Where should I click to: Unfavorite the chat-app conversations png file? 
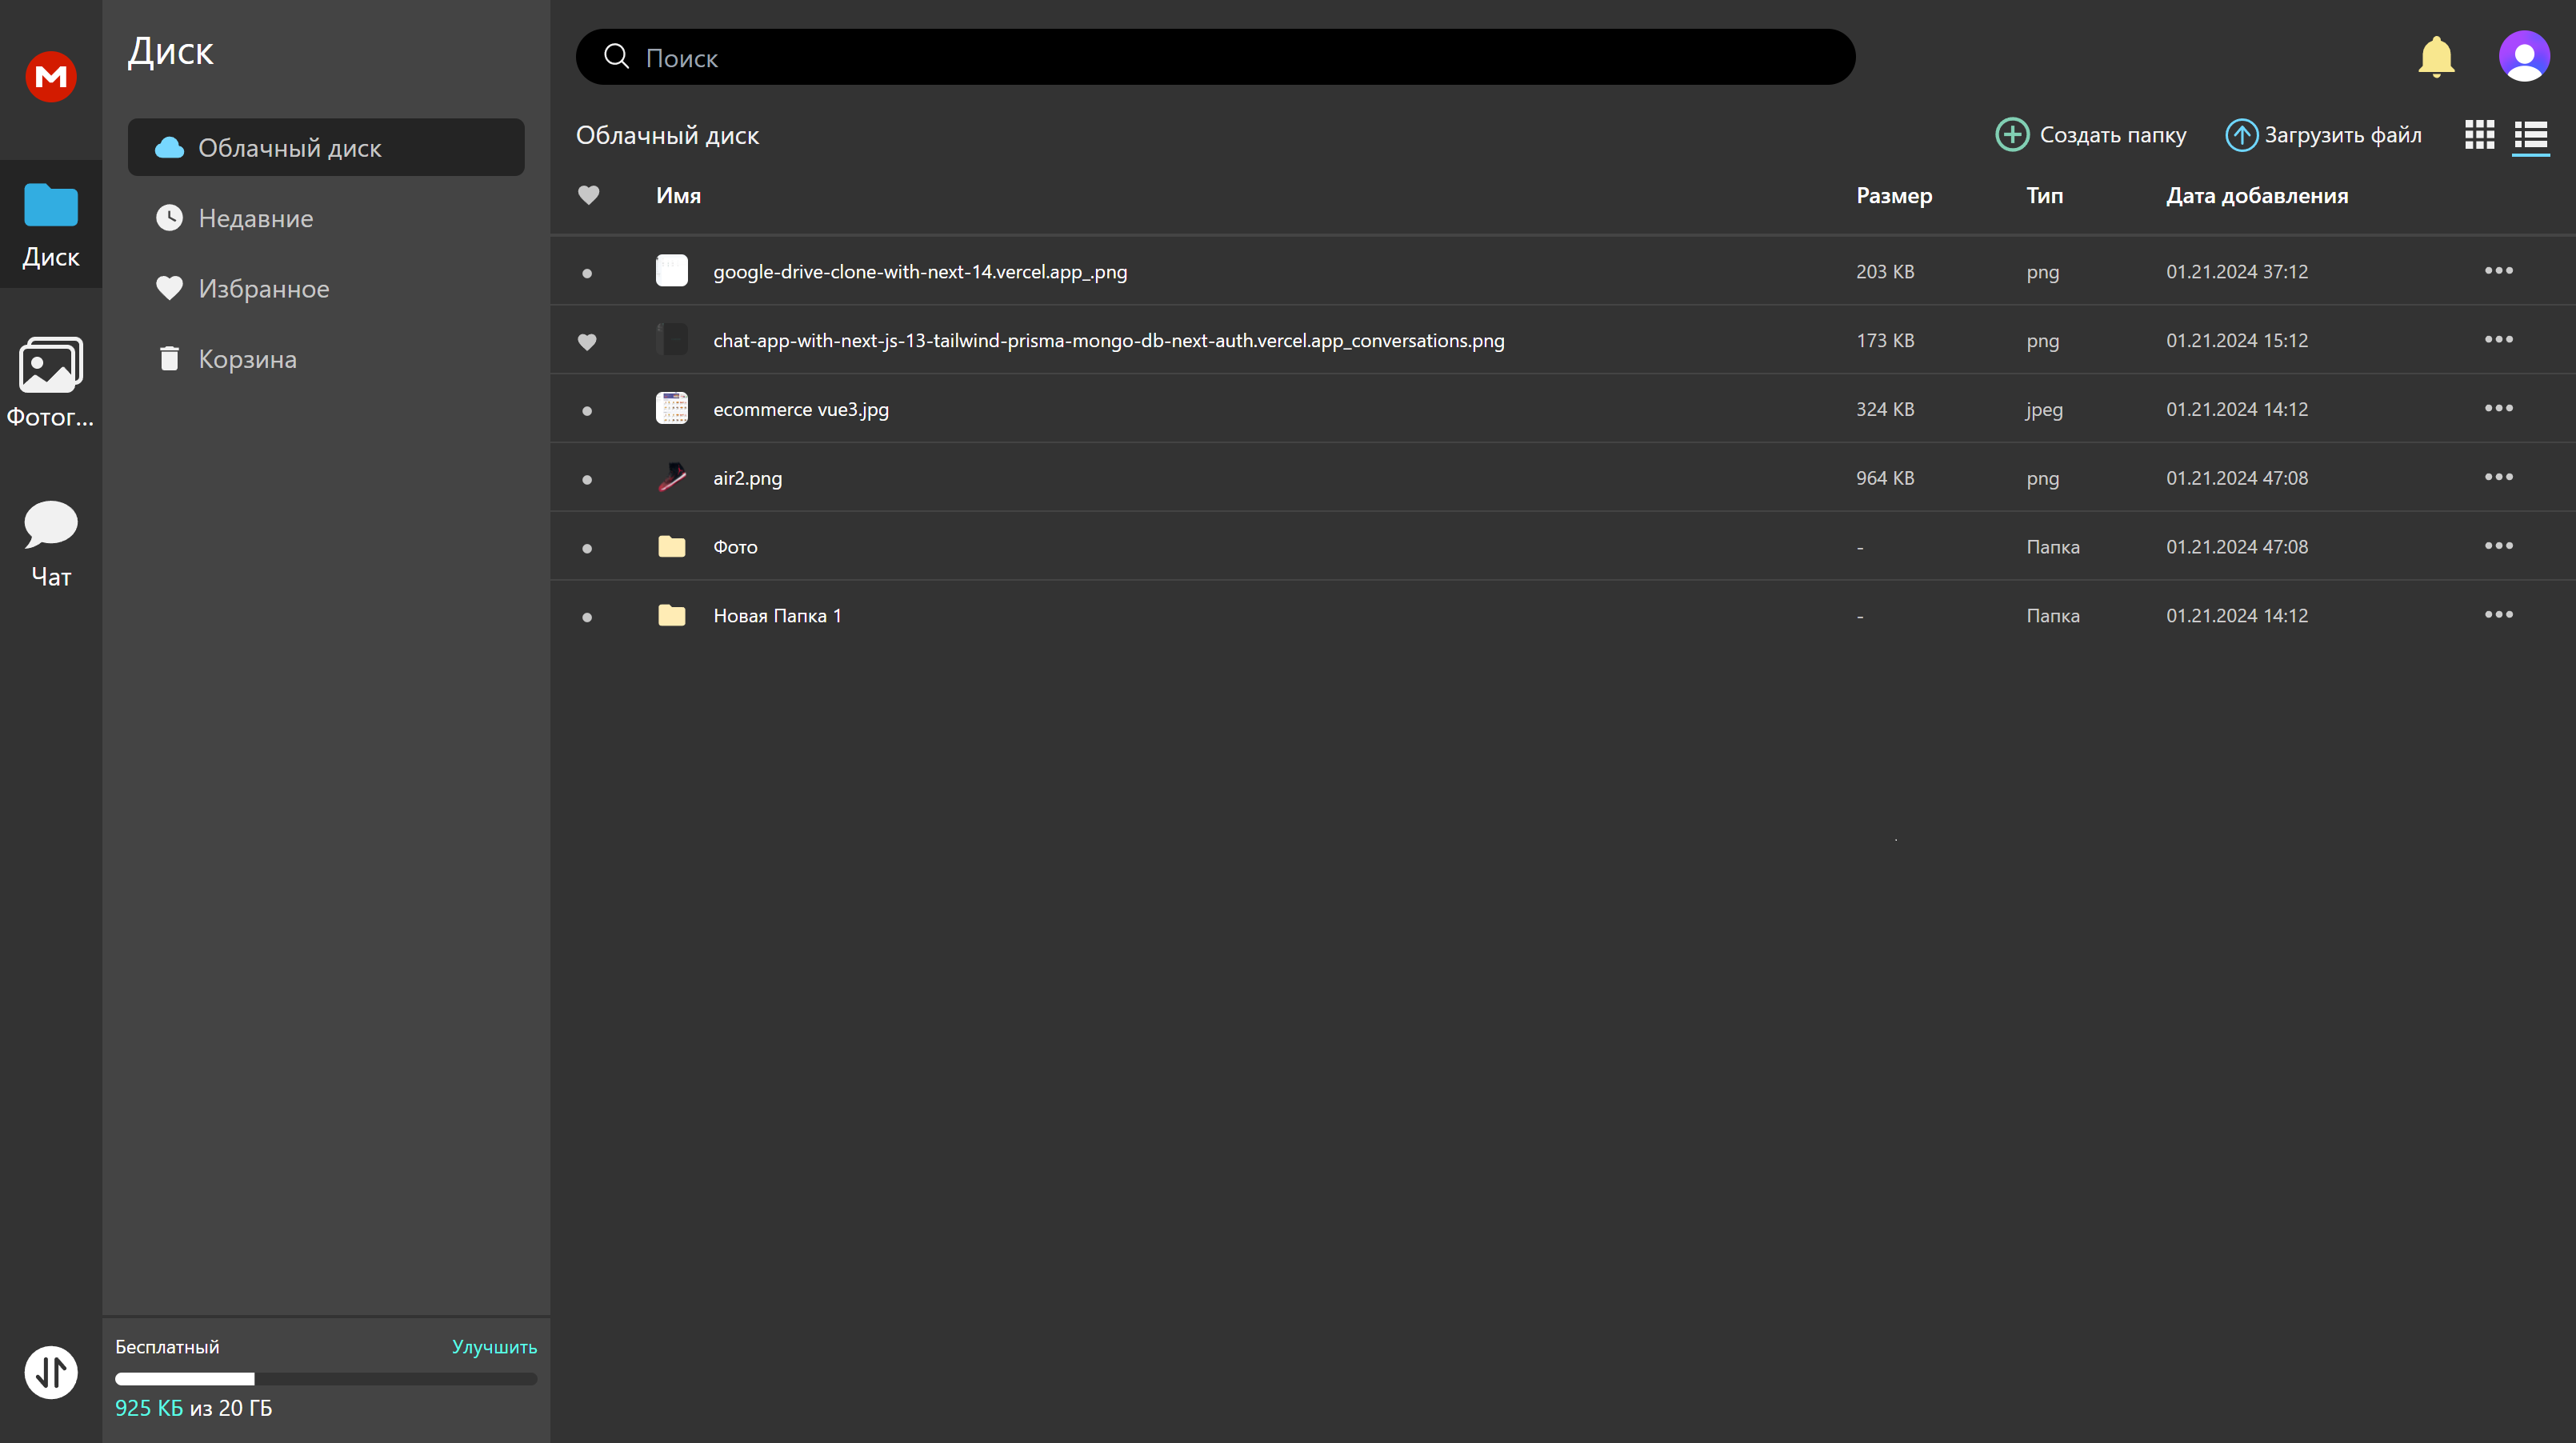(587, 341)
